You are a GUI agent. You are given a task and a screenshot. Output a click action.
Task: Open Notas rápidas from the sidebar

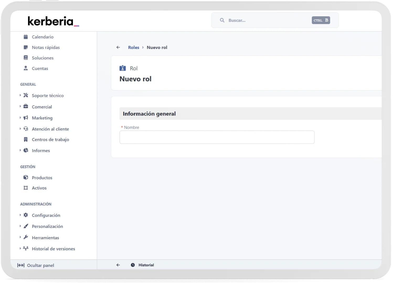[46, 47]
